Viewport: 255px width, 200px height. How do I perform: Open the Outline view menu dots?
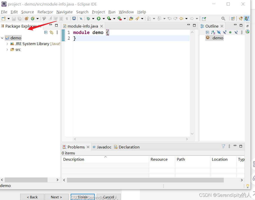point(242,33)
